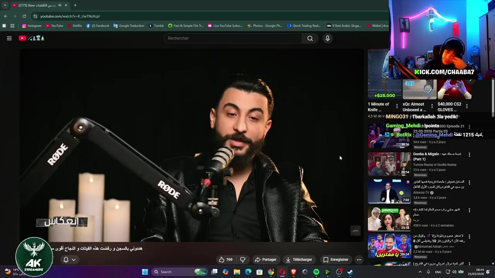Open options menu for Attessia TV video

[469, 183]
